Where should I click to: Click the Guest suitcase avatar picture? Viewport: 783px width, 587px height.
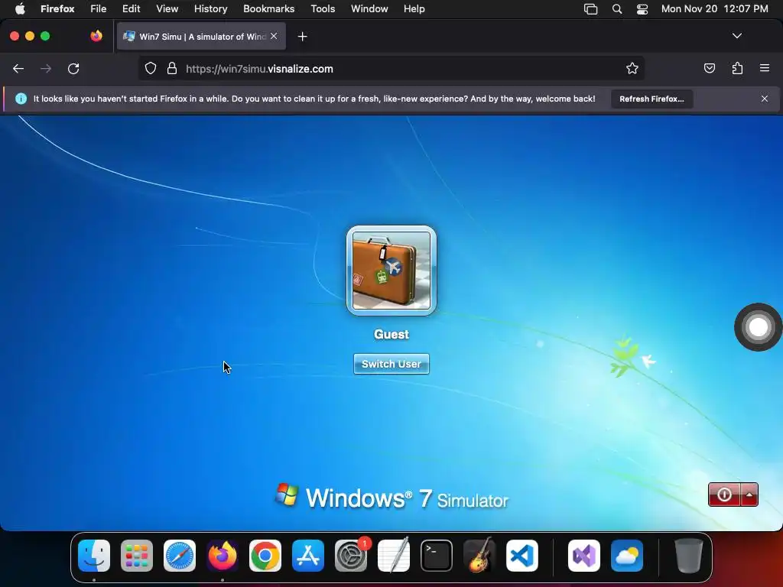tap(391, 271)
